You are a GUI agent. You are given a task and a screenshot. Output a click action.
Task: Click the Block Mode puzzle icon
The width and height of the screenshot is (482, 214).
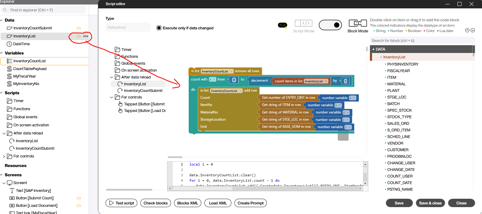pyautogui.click(x=358, y=23)
